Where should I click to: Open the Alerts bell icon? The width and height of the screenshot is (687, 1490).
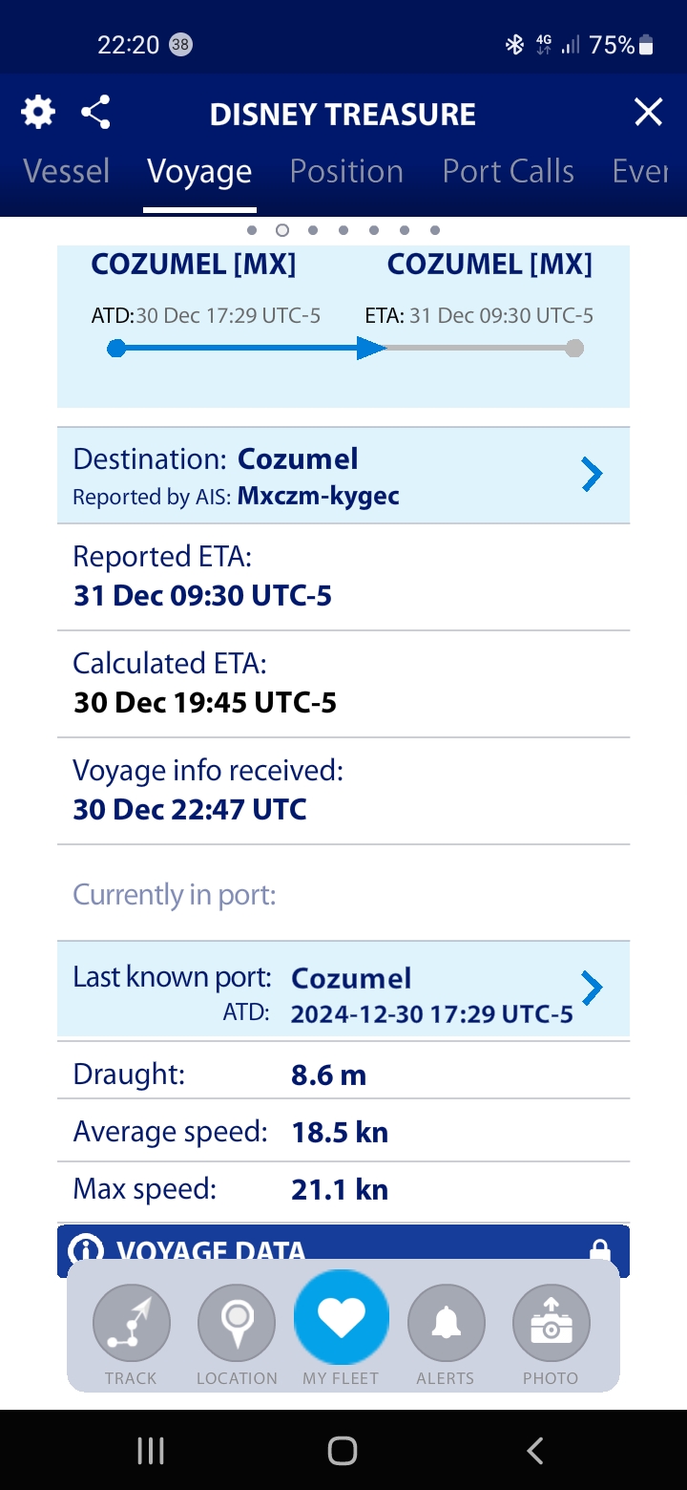click(447, 1322)
